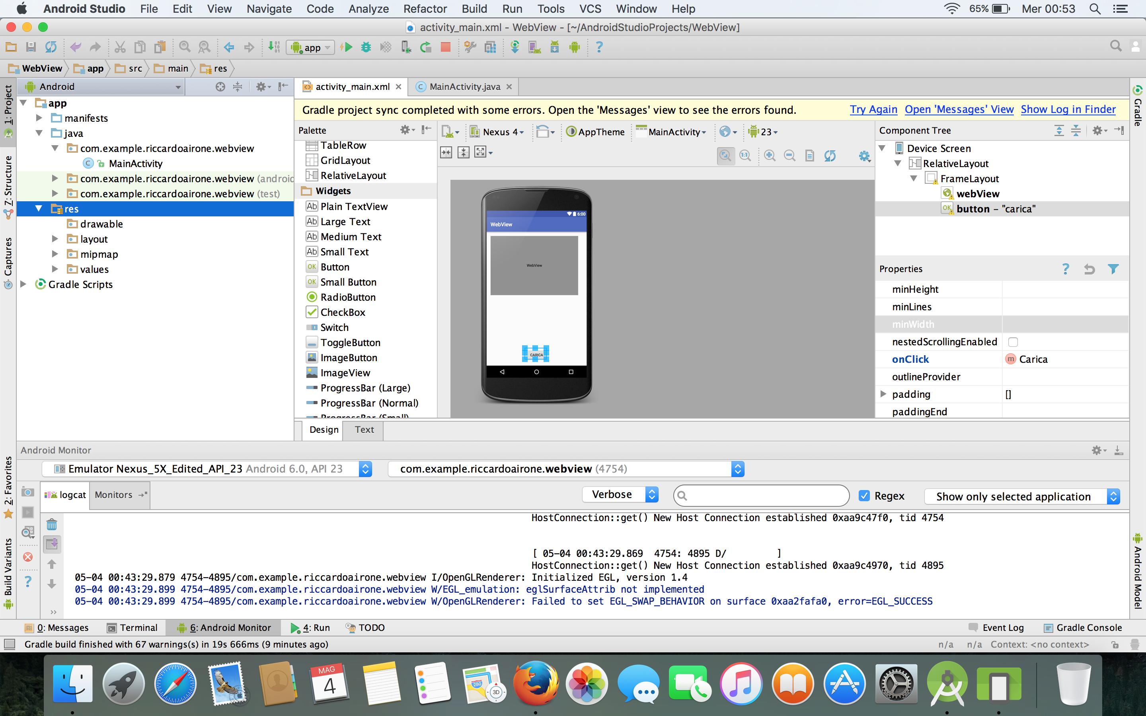The width and height of the screenshot is (1146, 716).
Task: Expand Gradle Scripts node
Action: (23, 284)
